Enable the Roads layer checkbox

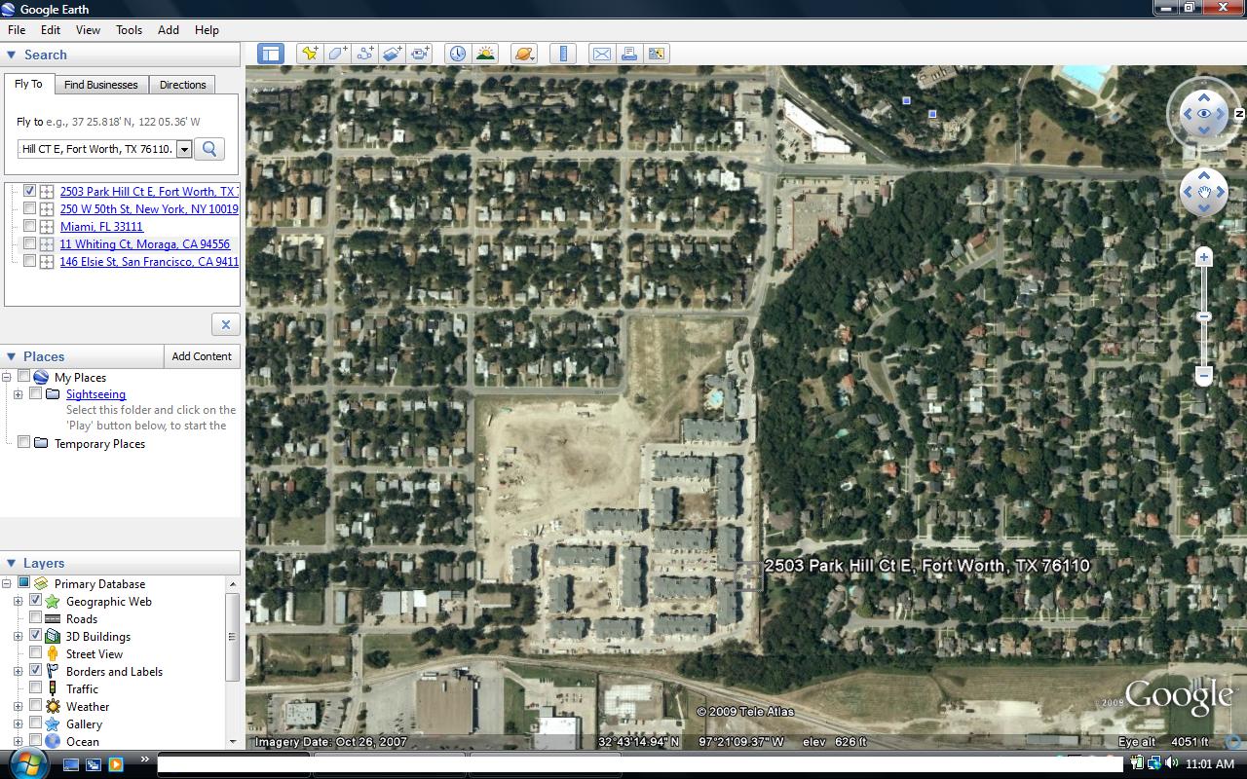(36, 618)
